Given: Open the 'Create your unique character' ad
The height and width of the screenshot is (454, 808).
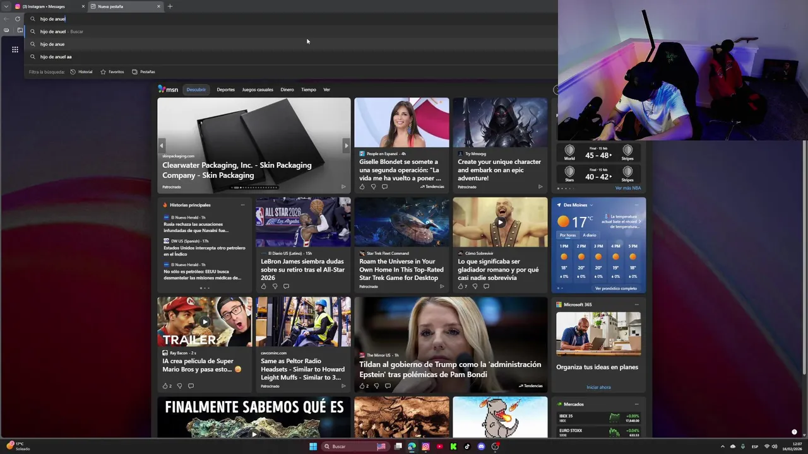Looking at the screenshot, I should click(499, 170).
